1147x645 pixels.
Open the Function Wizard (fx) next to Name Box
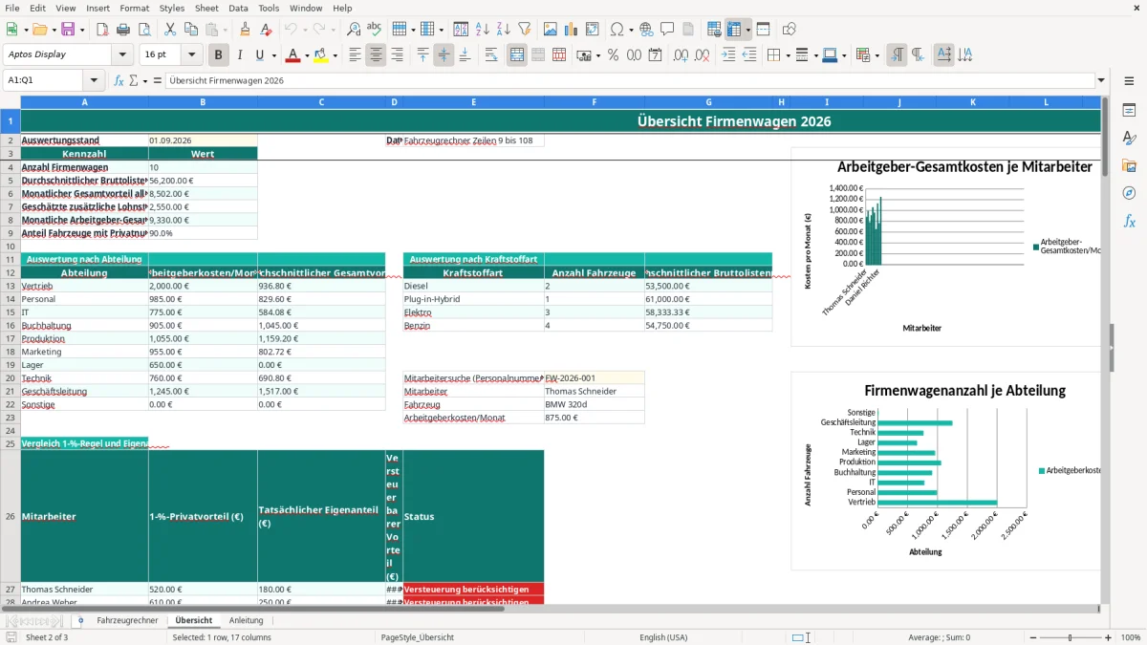(x=119, y=80)
